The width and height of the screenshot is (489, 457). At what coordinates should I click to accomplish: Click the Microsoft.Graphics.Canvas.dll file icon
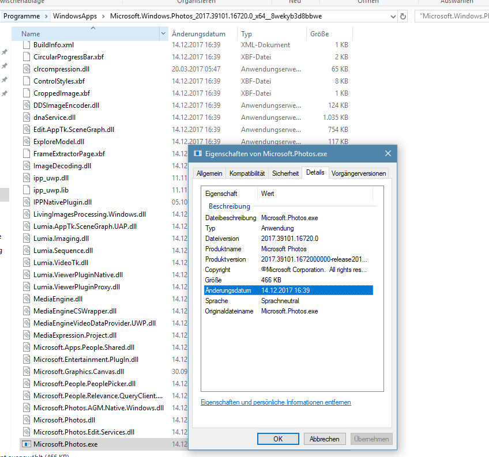(x=27, y=372)
